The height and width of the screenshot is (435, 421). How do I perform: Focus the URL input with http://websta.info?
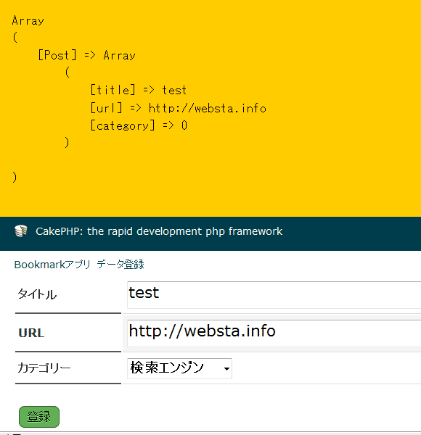point(274,333)
